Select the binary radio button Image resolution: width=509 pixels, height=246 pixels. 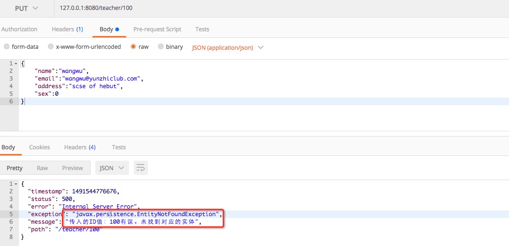(x=161, y=47)
